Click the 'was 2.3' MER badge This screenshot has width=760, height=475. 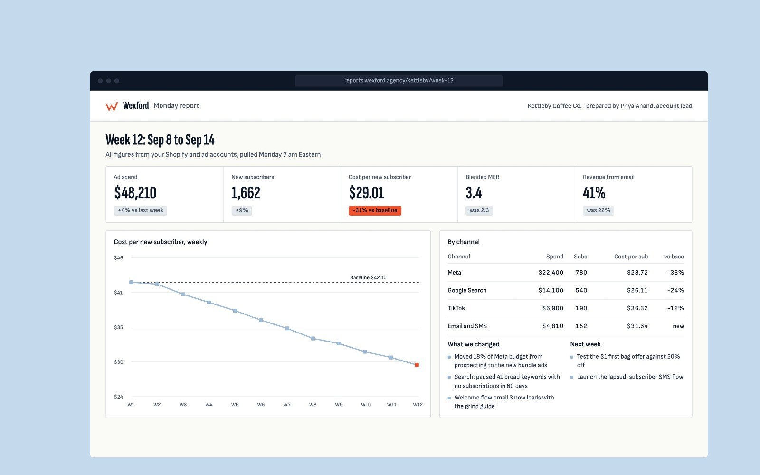[479, 210]
